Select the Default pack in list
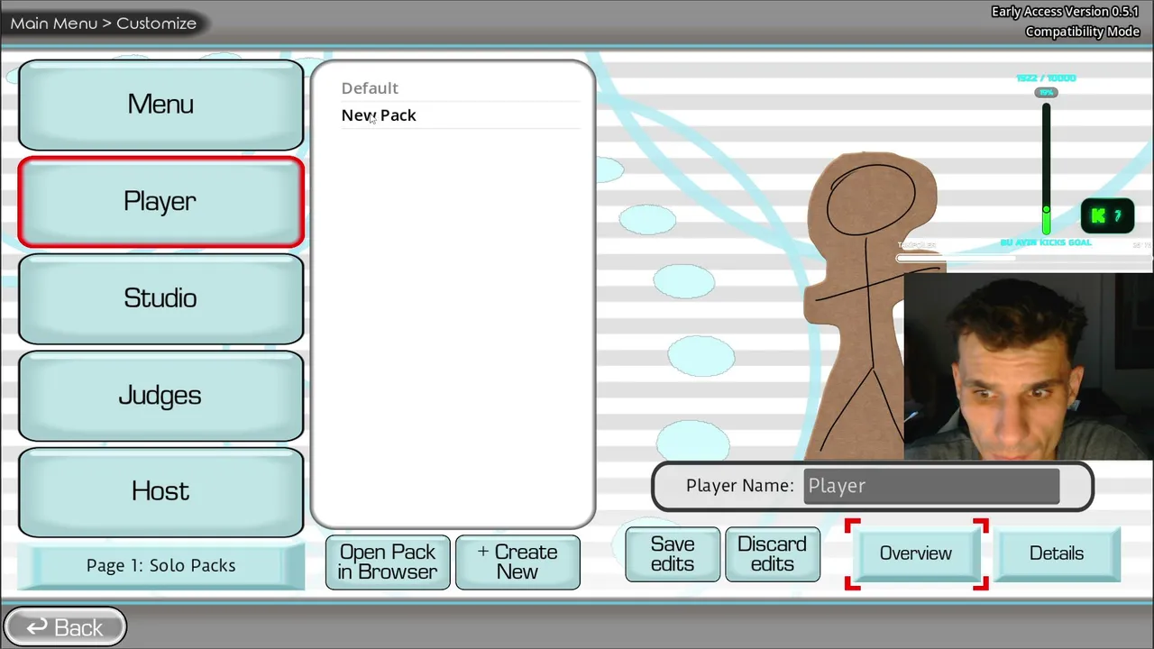The width and height of the screenshot is (1154, 649). click(460, 88)
